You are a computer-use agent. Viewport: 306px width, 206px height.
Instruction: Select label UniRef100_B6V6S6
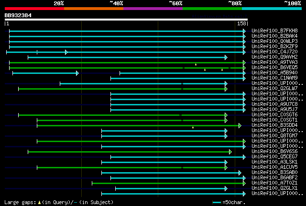(x=274, y=152)
